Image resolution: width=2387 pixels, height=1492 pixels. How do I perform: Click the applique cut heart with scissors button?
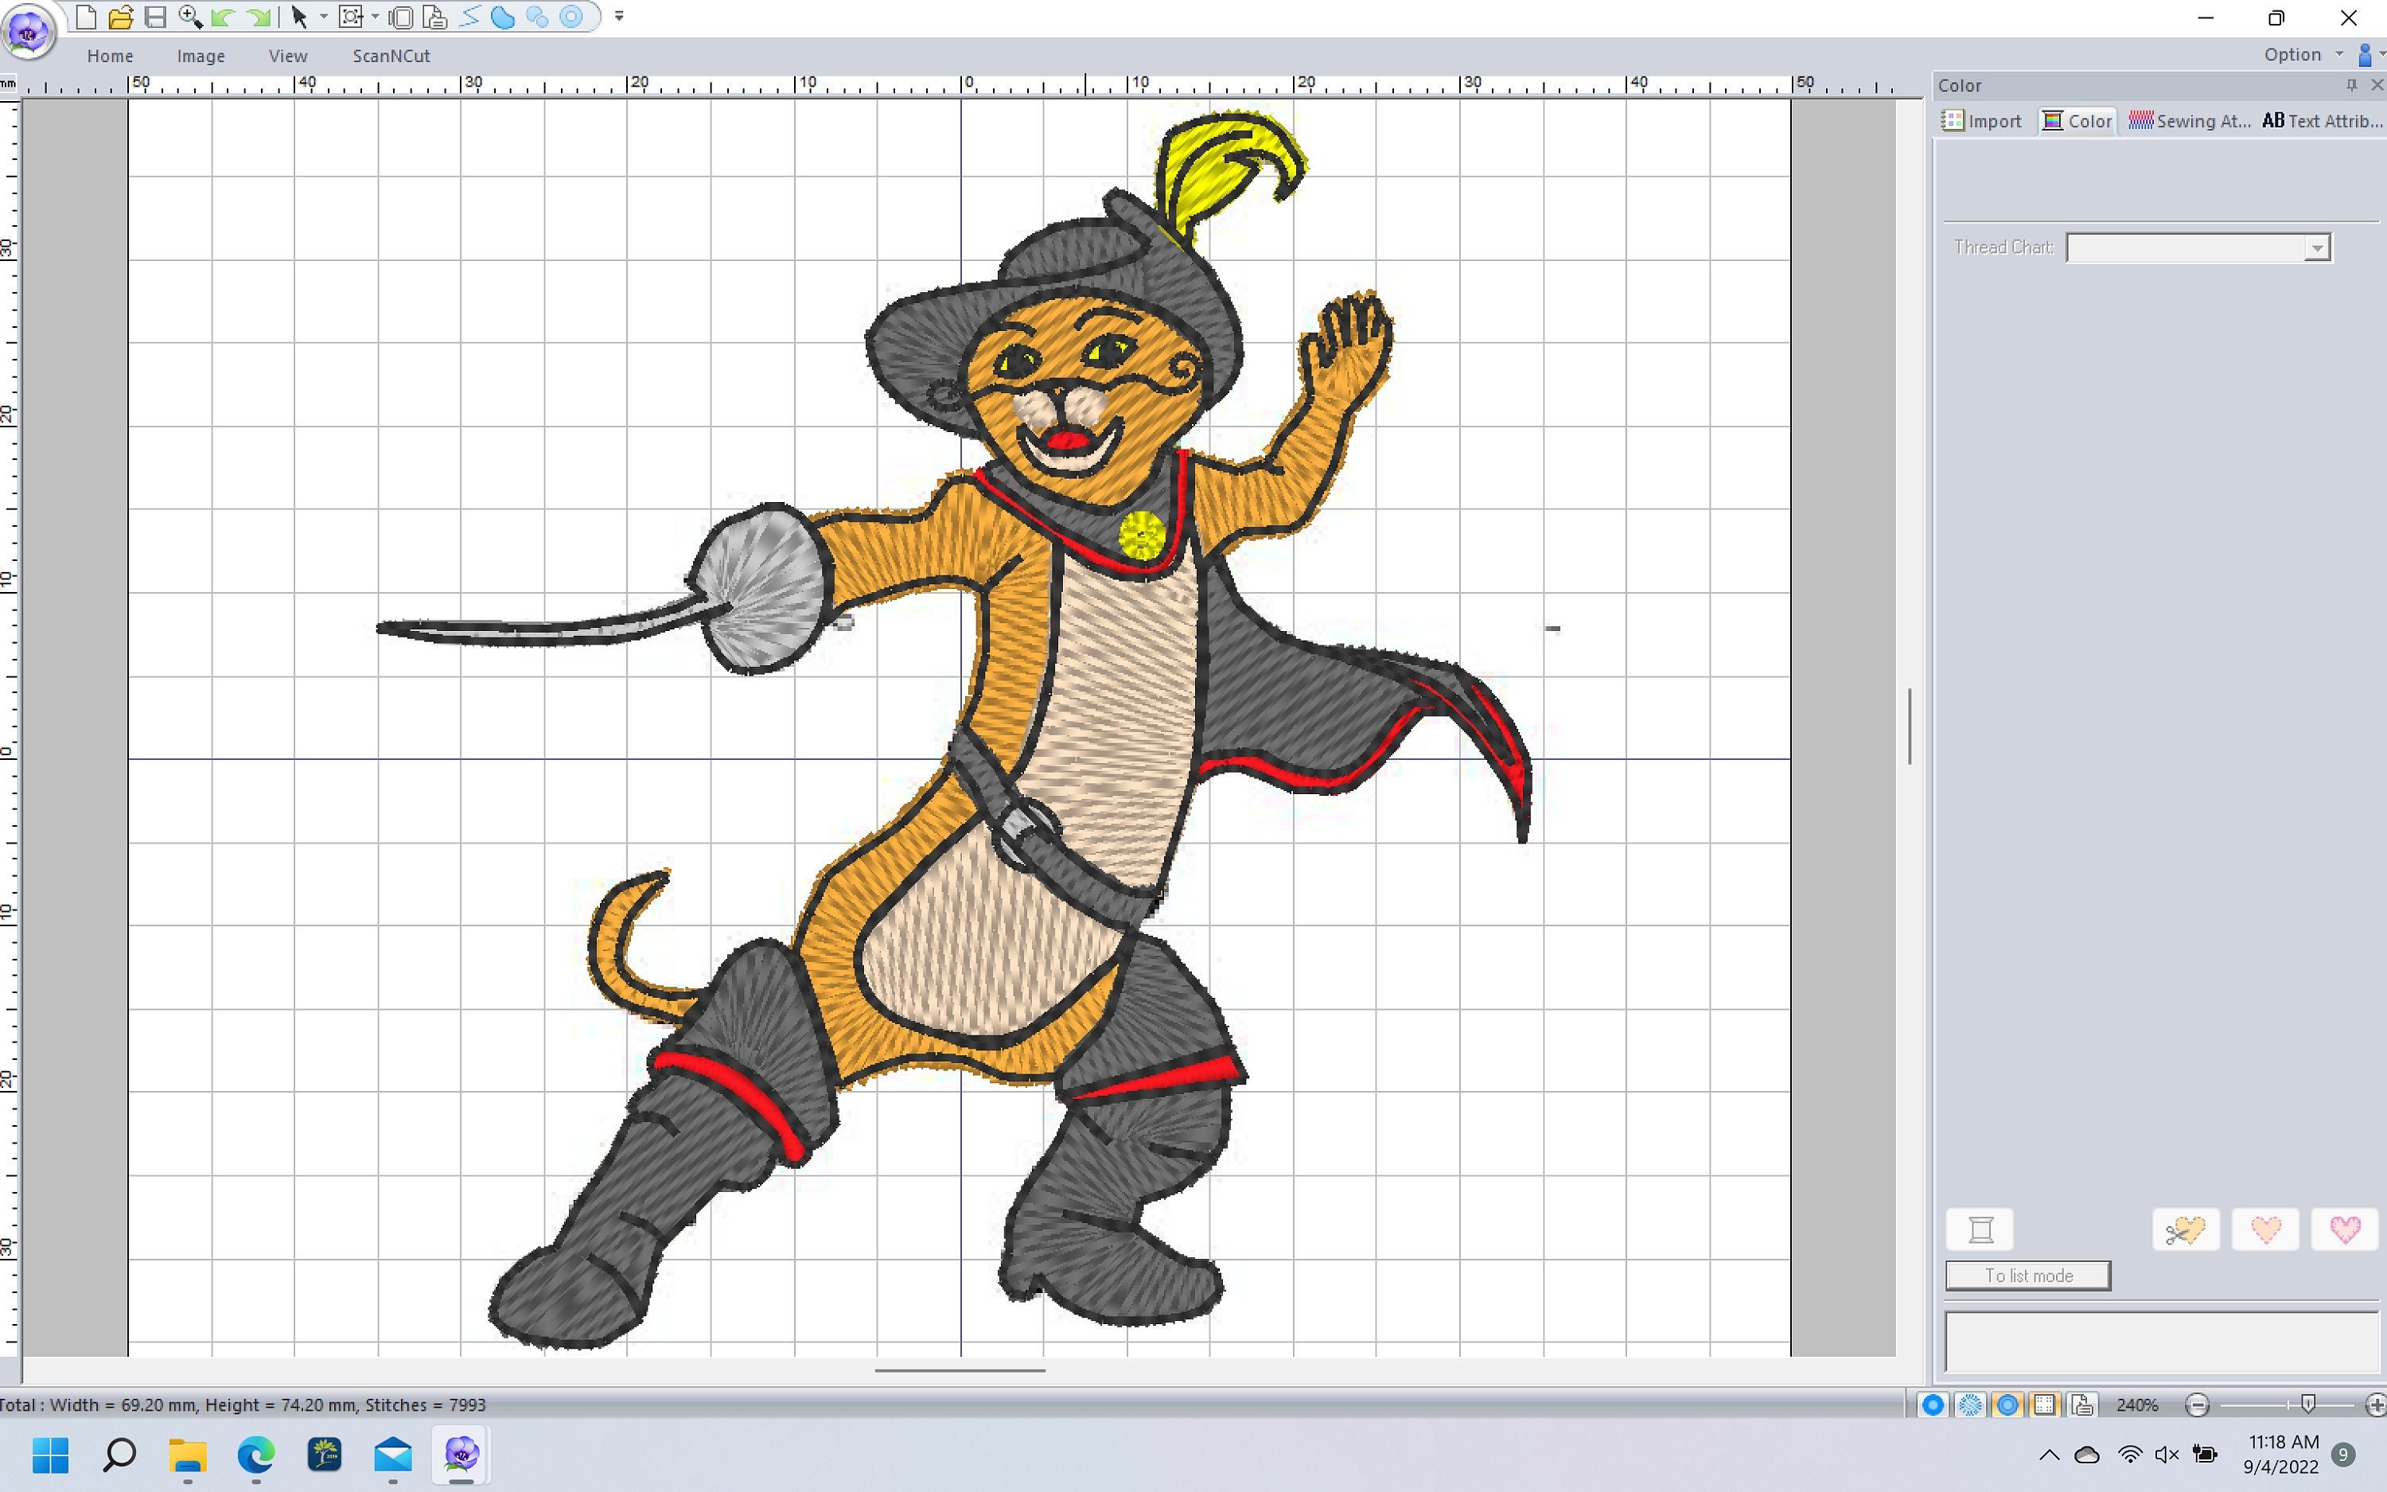[2186, 1229]
